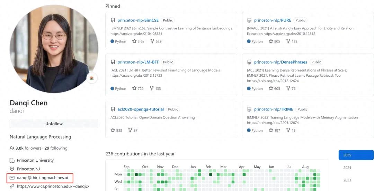Viewport: 374px width, 191px height.
Task: Click the followers people icon
Action: point(12,148)
